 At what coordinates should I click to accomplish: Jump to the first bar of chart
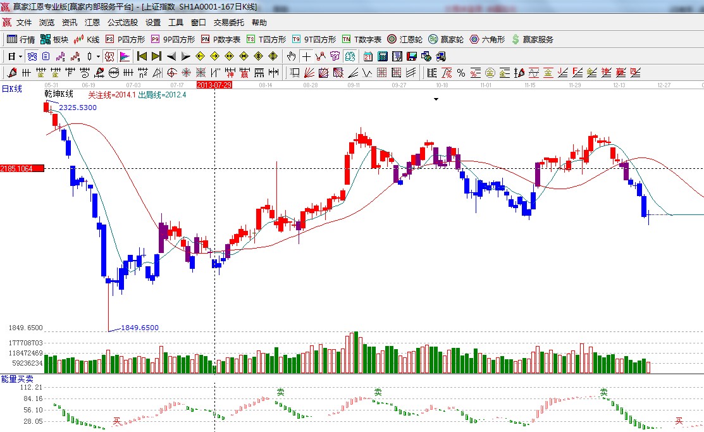(142, 56)
